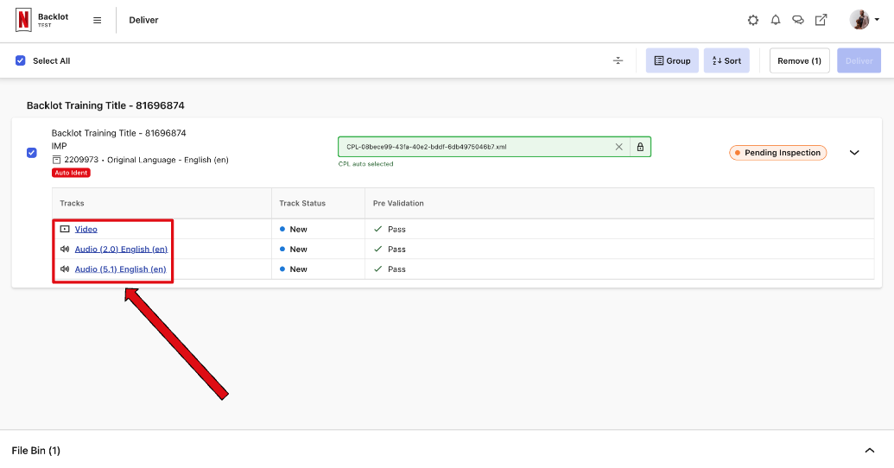Image resolution: width=894 pixels, height=468 pixels.
Task: Click the Pass result in Audio (5.1) row
Action: click(x=390, y=269)
